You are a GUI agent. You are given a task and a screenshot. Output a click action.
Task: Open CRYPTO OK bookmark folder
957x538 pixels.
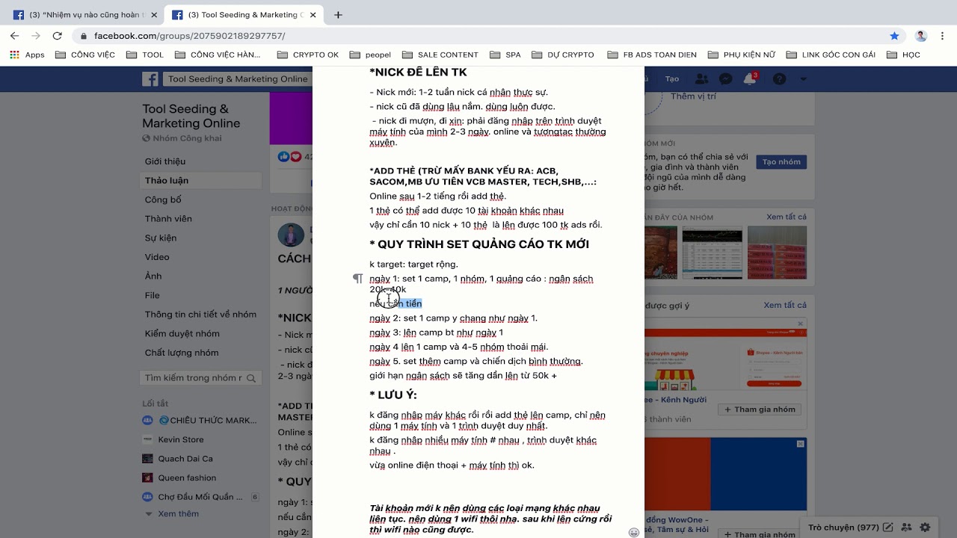(x=307, y=55)
